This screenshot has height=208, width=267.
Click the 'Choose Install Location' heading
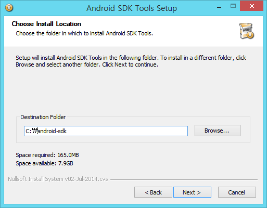(x=46, y=24)
